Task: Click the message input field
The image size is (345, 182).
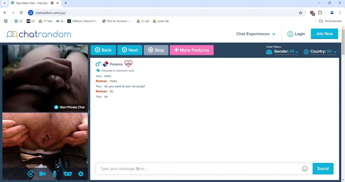Action: [199, 169]
